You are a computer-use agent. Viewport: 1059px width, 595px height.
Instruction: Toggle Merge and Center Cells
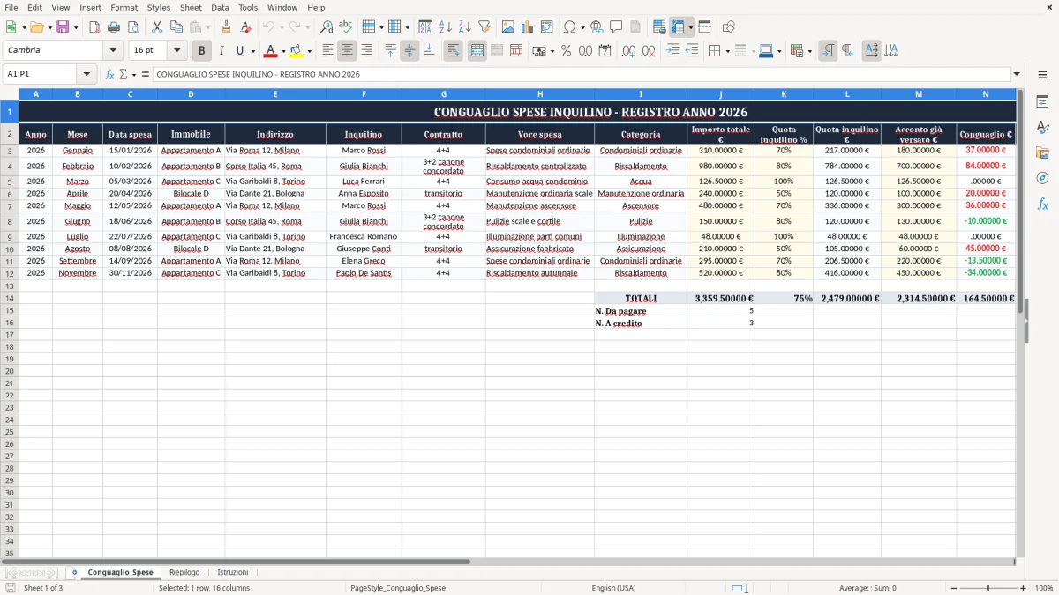[x=477, y=51]
